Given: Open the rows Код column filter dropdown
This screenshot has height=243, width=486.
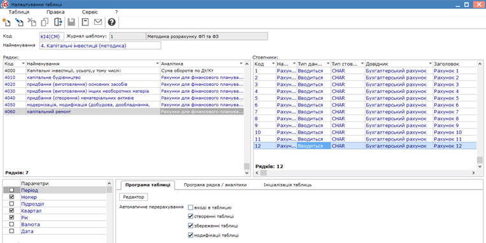Looking at the screenshot, I should (x=23, y=64).
